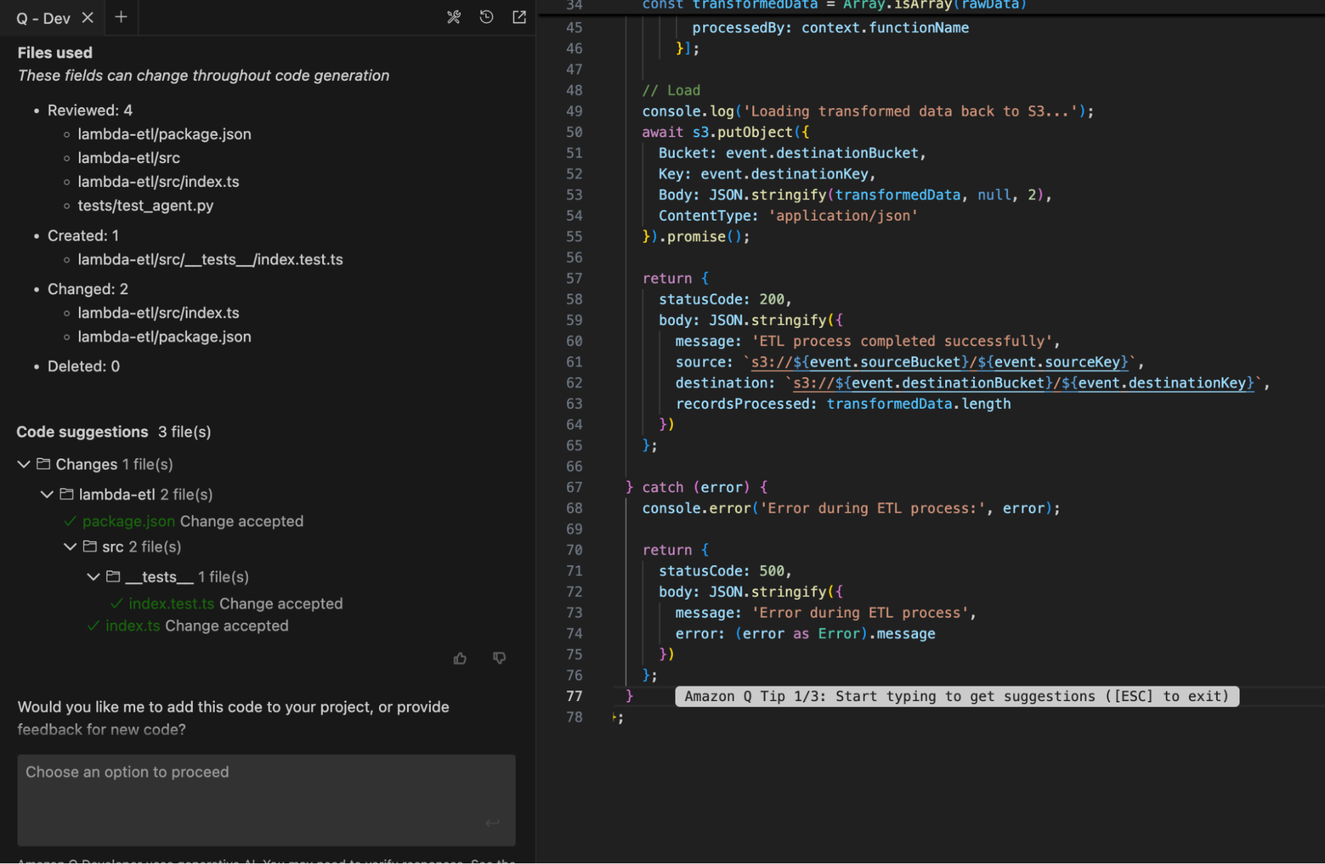
Task: Click 'statusCode: 500' on line 71
Action: click(722, 571)
